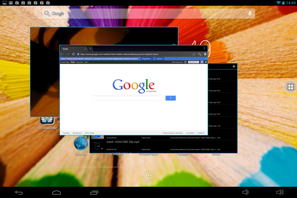Open the Всё о Google footer link
Screen dimensions: 297x198
[89, 133]
